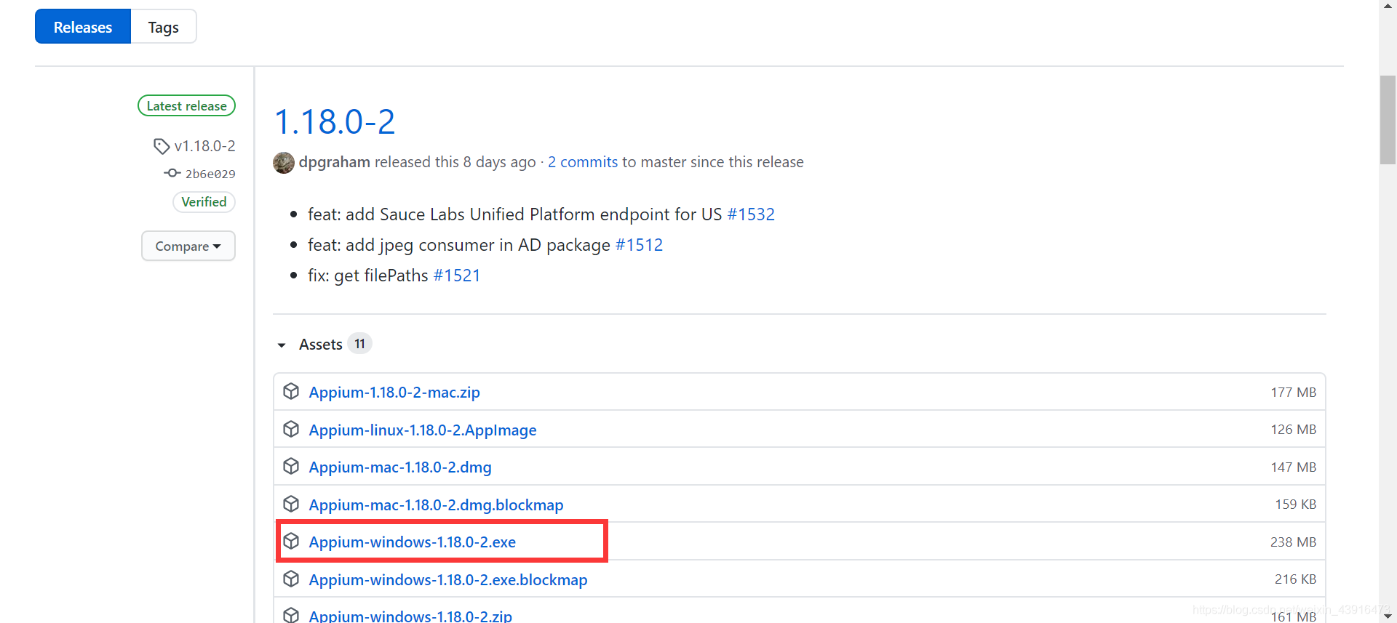Open the 1.18.0-2 release title

coord(335,121)
